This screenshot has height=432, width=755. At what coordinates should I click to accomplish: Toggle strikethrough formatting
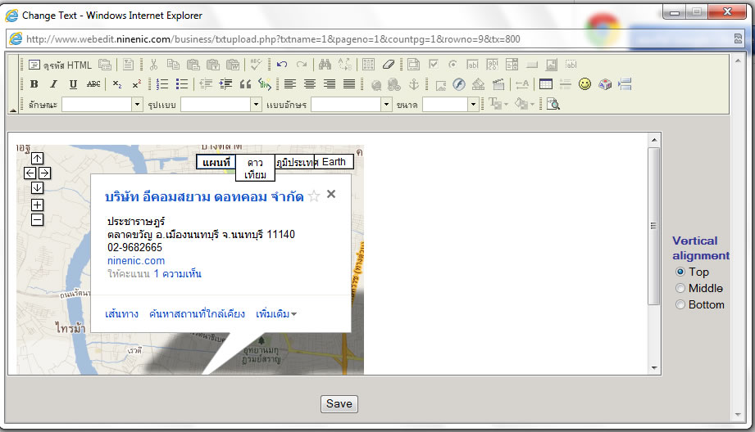tap(93, 84)
